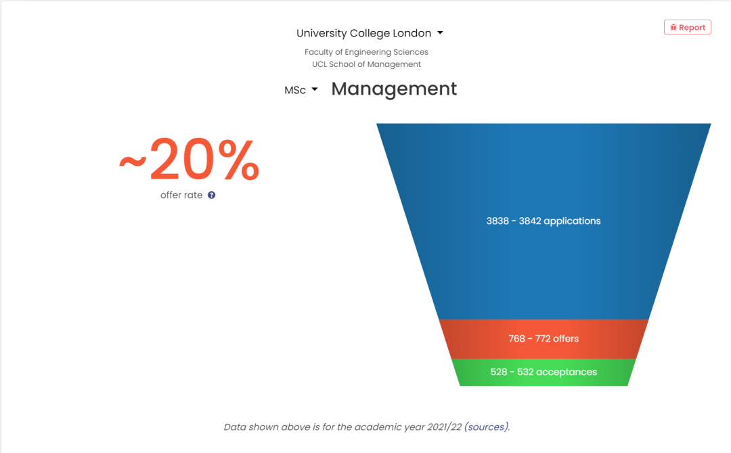731x453 pixels.
Task: Expand the MSc degree type caret
Action: 315,89
